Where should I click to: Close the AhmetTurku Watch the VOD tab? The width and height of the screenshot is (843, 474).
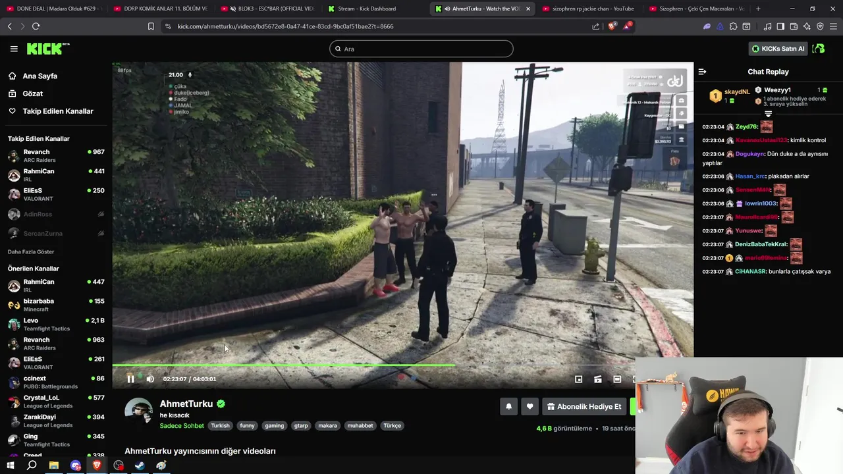(528, 9)
